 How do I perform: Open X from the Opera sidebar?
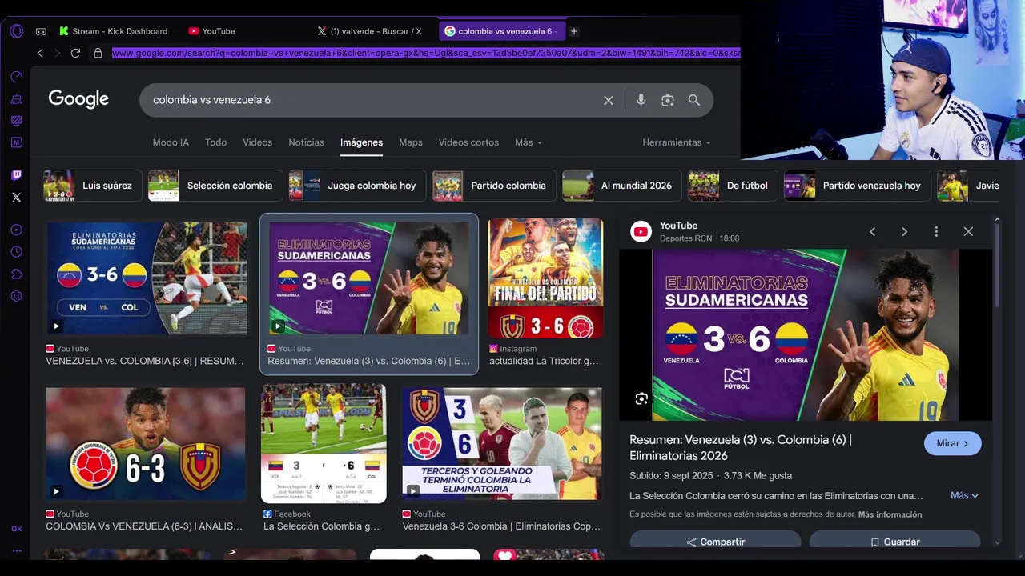16,197
